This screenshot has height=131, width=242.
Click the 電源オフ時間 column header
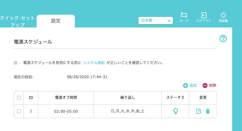pyautogui.click(x=66, y=98)
